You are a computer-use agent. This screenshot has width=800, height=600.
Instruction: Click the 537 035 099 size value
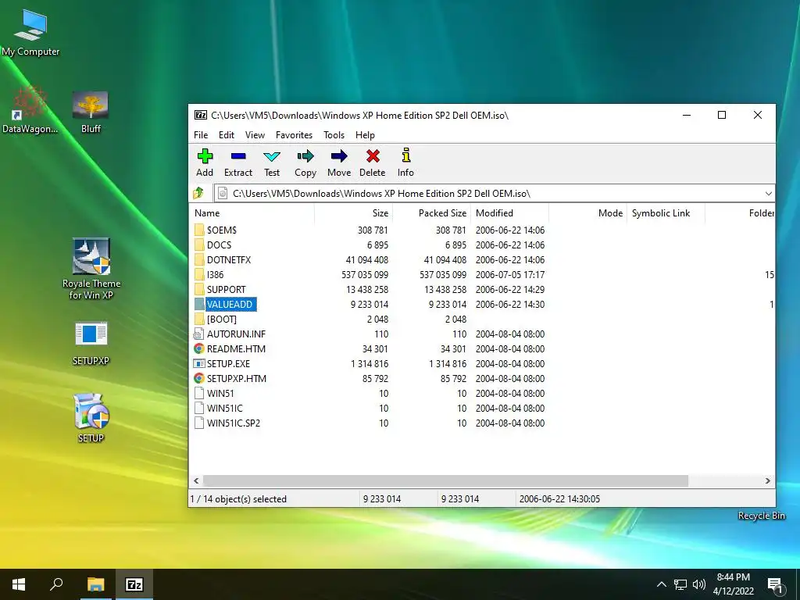365,274
